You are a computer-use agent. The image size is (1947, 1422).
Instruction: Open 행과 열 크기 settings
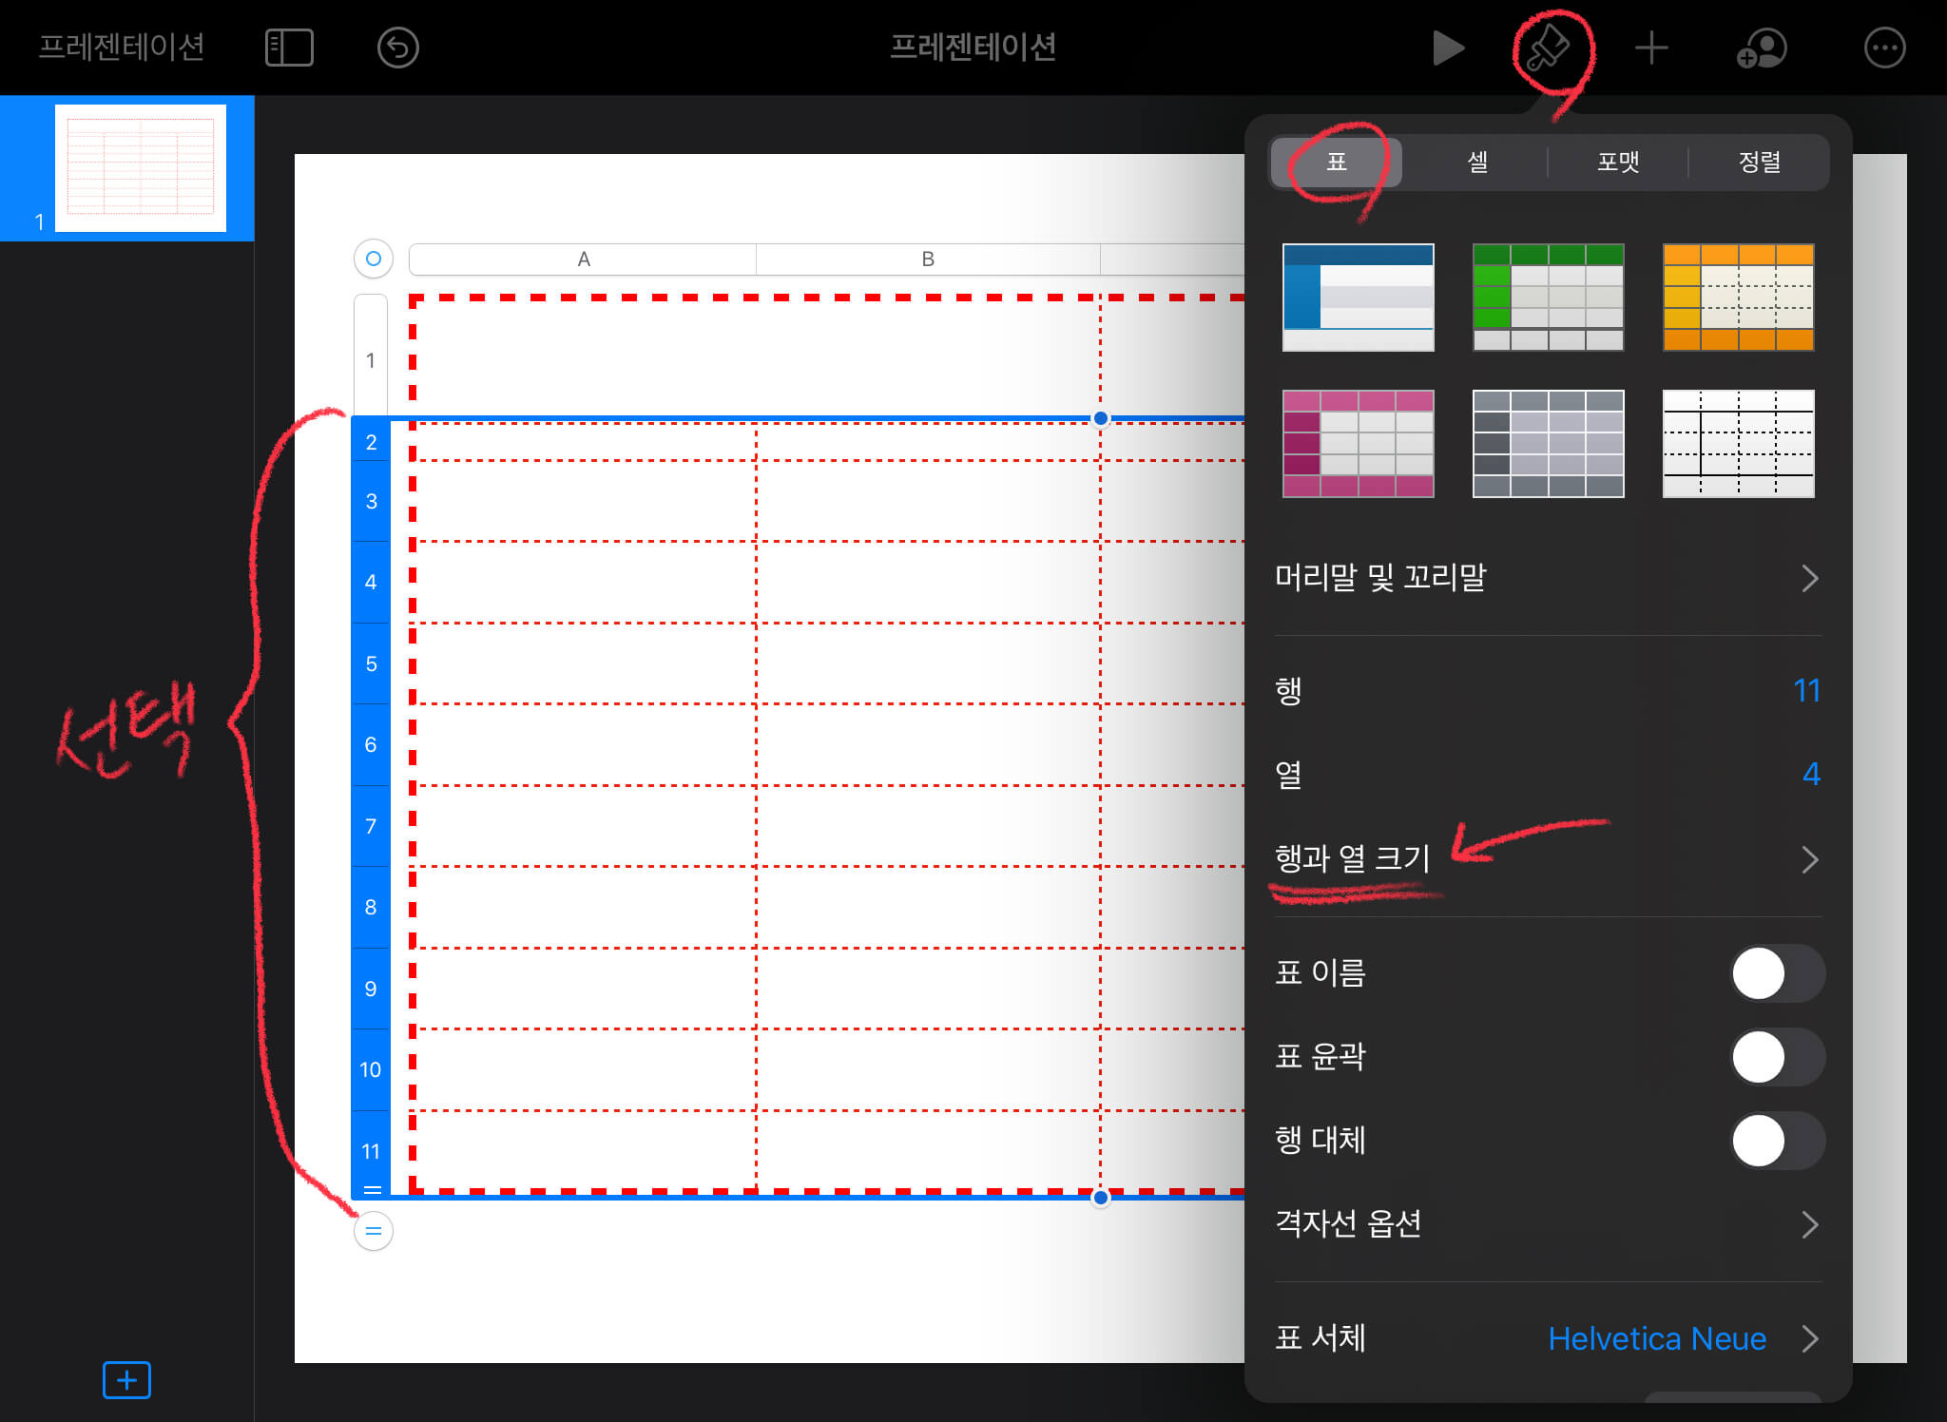click(1547, 859)
